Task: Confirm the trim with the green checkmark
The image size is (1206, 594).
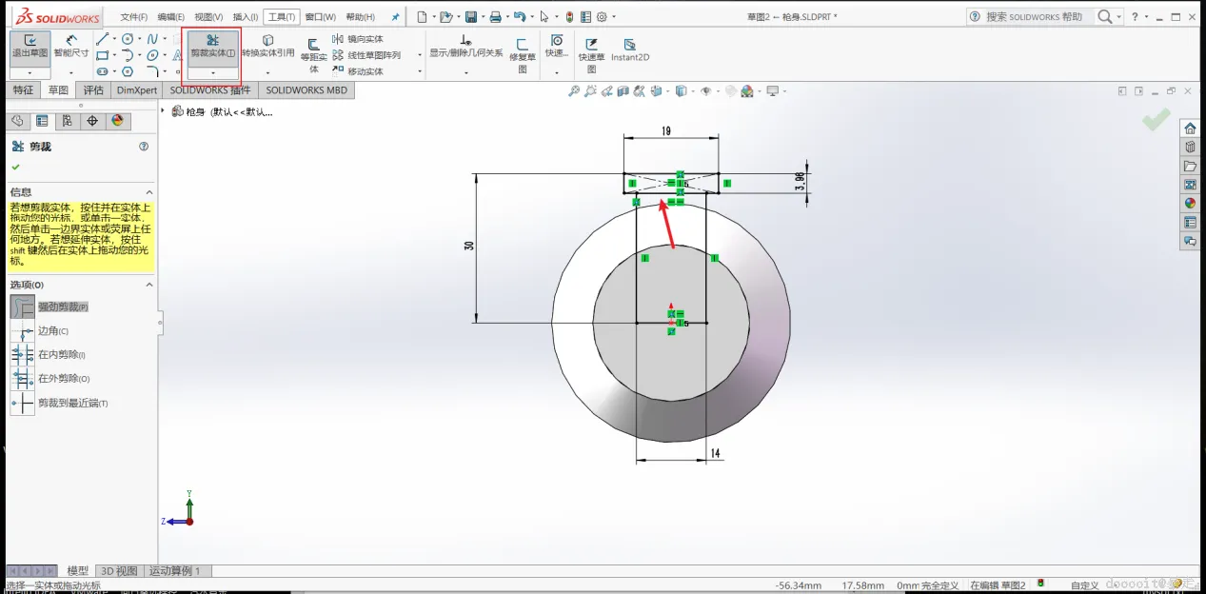Action: 15,167
